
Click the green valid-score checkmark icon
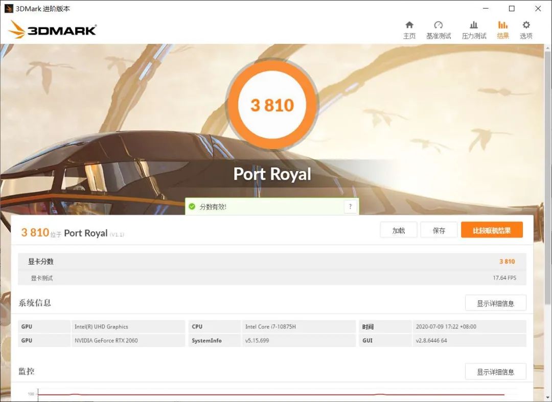192,206
